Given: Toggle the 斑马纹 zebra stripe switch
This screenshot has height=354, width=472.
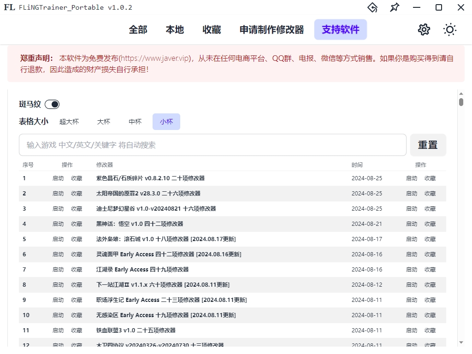Looking at the screenshot, I should pyautogui.click(x=53, y=104).
